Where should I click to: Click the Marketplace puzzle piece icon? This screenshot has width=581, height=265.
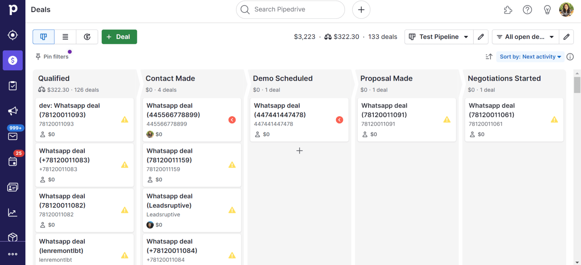pyautogui.click(x=508, y=10)
